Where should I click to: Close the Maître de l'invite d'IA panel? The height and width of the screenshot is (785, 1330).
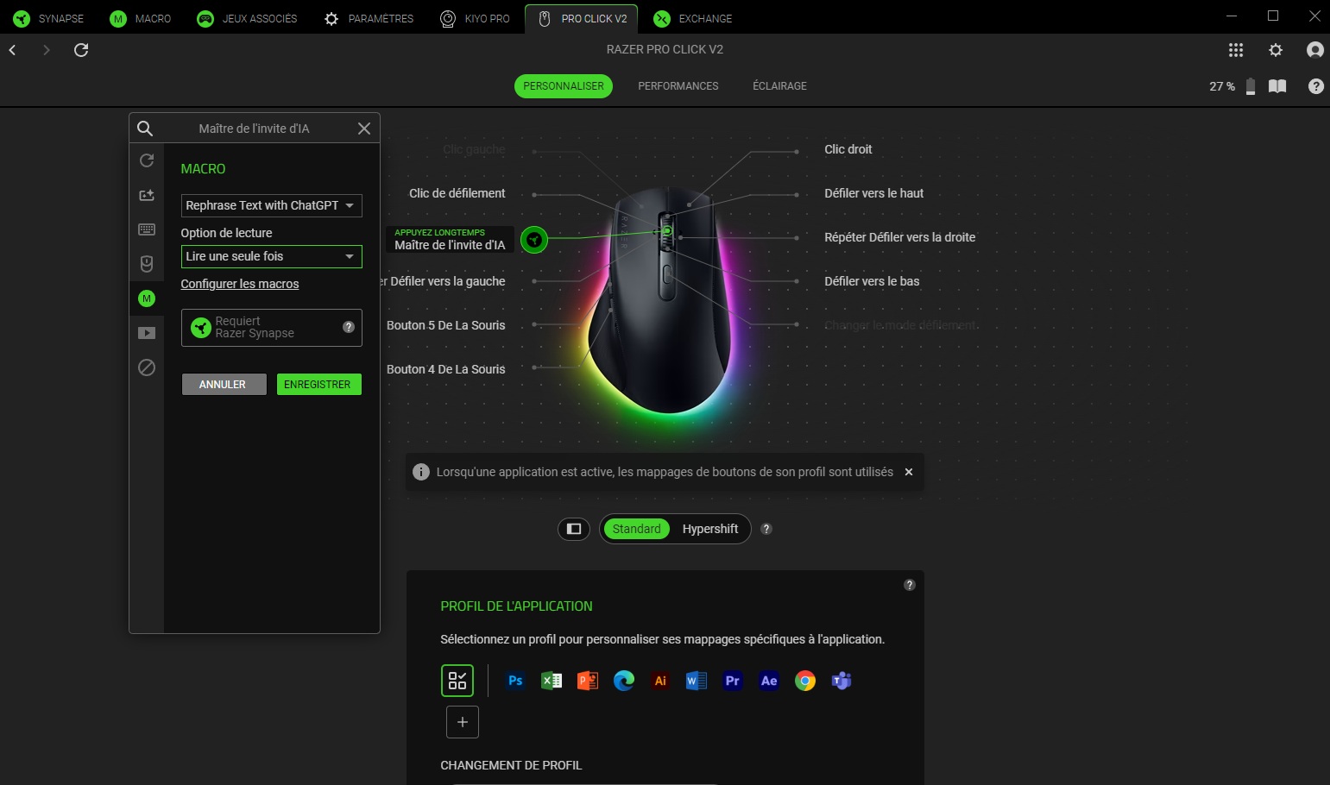point(364,129)
